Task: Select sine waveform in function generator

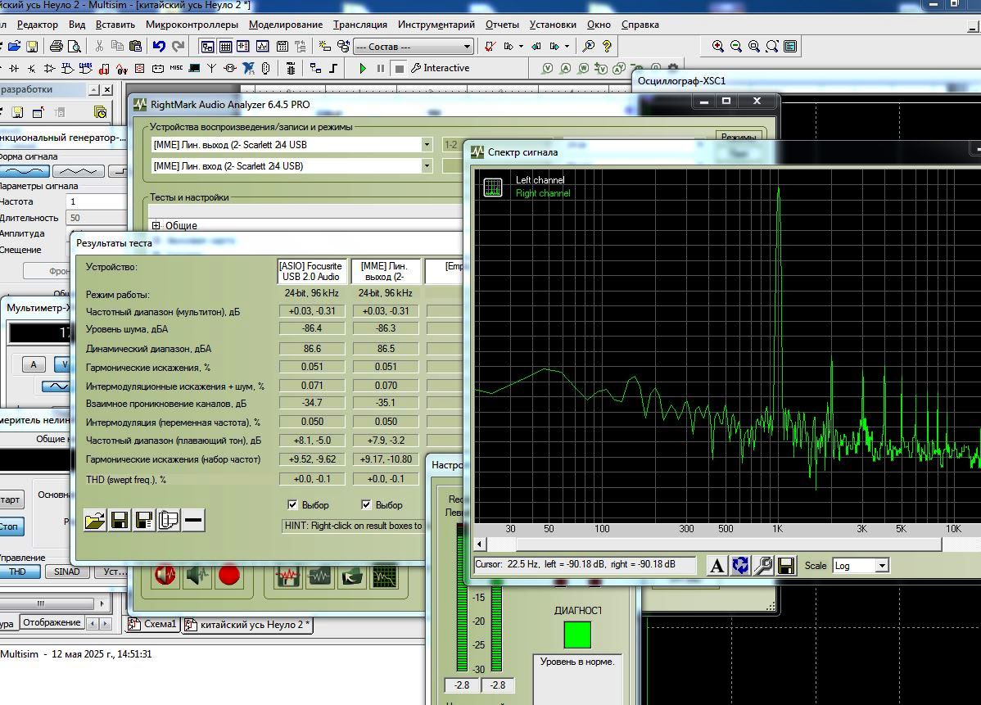Action: 25,171
